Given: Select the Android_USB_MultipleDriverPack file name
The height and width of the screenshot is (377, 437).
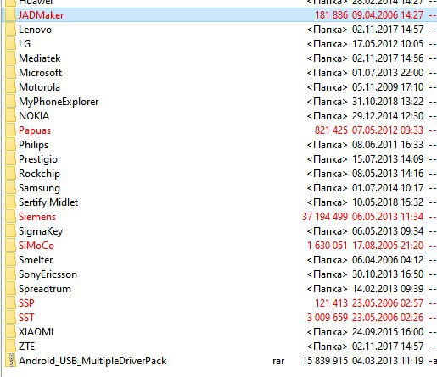Looking at the screenshot, I should click(92, 361).
